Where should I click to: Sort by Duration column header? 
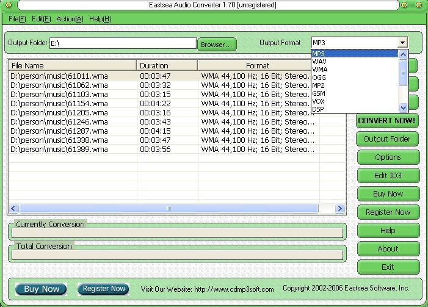[x=167, y=65]
